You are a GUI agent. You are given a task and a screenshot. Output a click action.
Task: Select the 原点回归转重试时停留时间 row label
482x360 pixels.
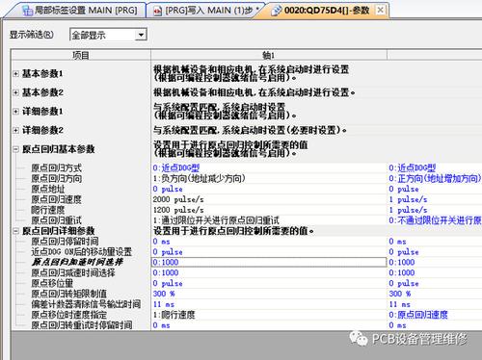(82, 325)
